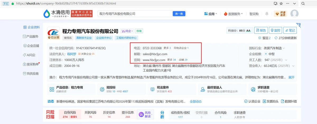This screenshot has width=317, height=124.
Task: Click the 程力 company logo thumbnail
Action: coord(54,33)
